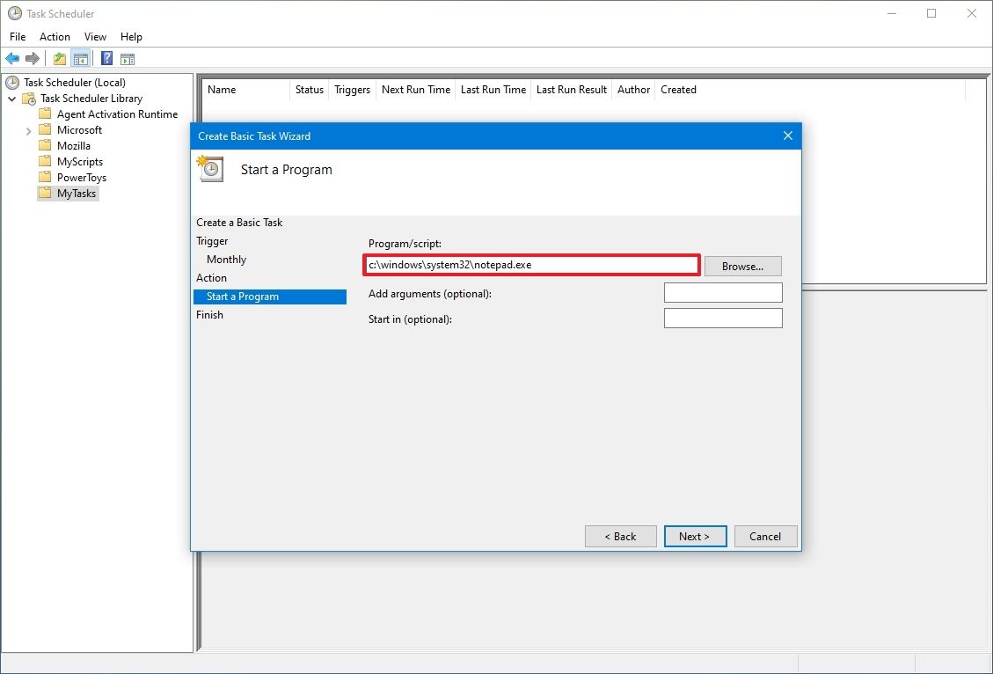
Task: Click the Add arguments input field
Action: (723, 292)
